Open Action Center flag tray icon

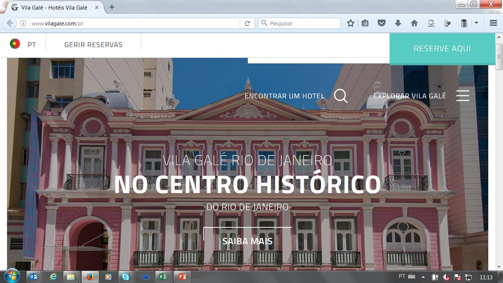[x=457, y=277]
